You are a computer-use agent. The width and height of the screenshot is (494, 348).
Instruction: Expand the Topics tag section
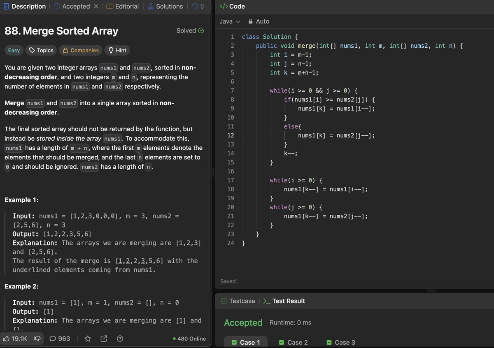coord(42,50)
